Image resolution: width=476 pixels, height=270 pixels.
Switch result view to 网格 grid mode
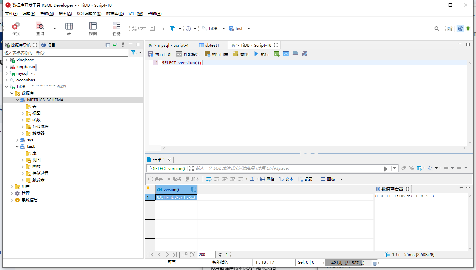point(267,179)
